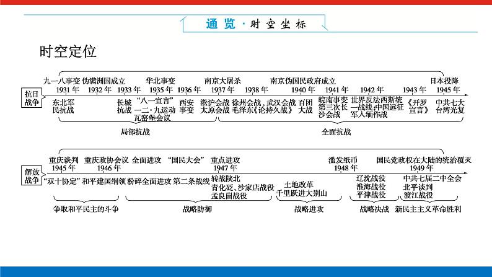
Task: Click the title '时空定位'
Action: pyautogui.click(x=68, y=51)
